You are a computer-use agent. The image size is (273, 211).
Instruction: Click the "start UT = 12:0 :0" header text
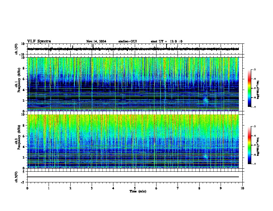[166, 41]
